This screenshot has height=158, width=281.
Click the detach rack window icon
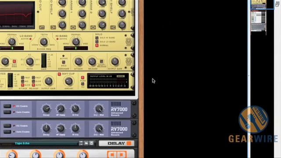tap(277, 4)
